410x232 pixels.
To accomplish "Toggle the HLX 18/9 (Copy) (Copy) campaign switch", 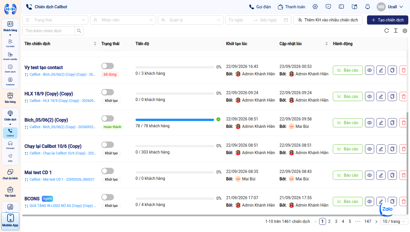I will (108, 92).
